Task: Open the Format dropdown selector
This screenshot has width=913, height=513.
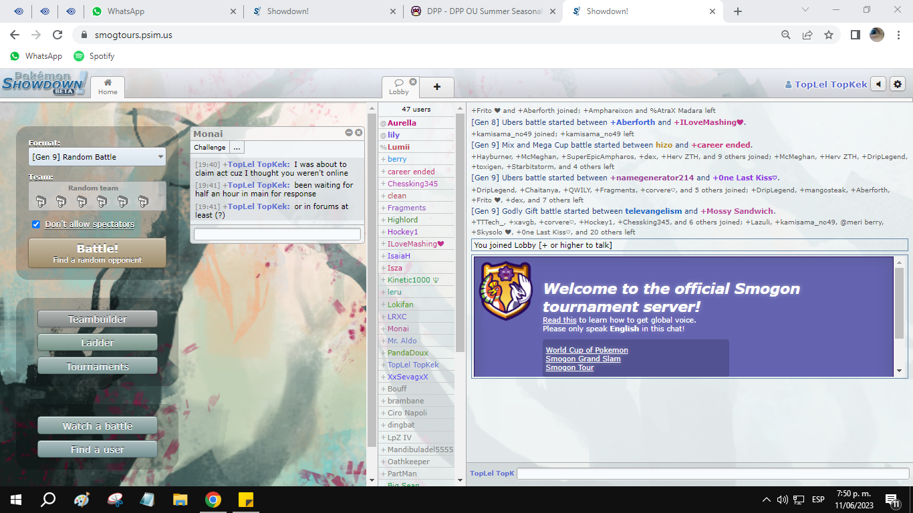Action: pos(98,157)
